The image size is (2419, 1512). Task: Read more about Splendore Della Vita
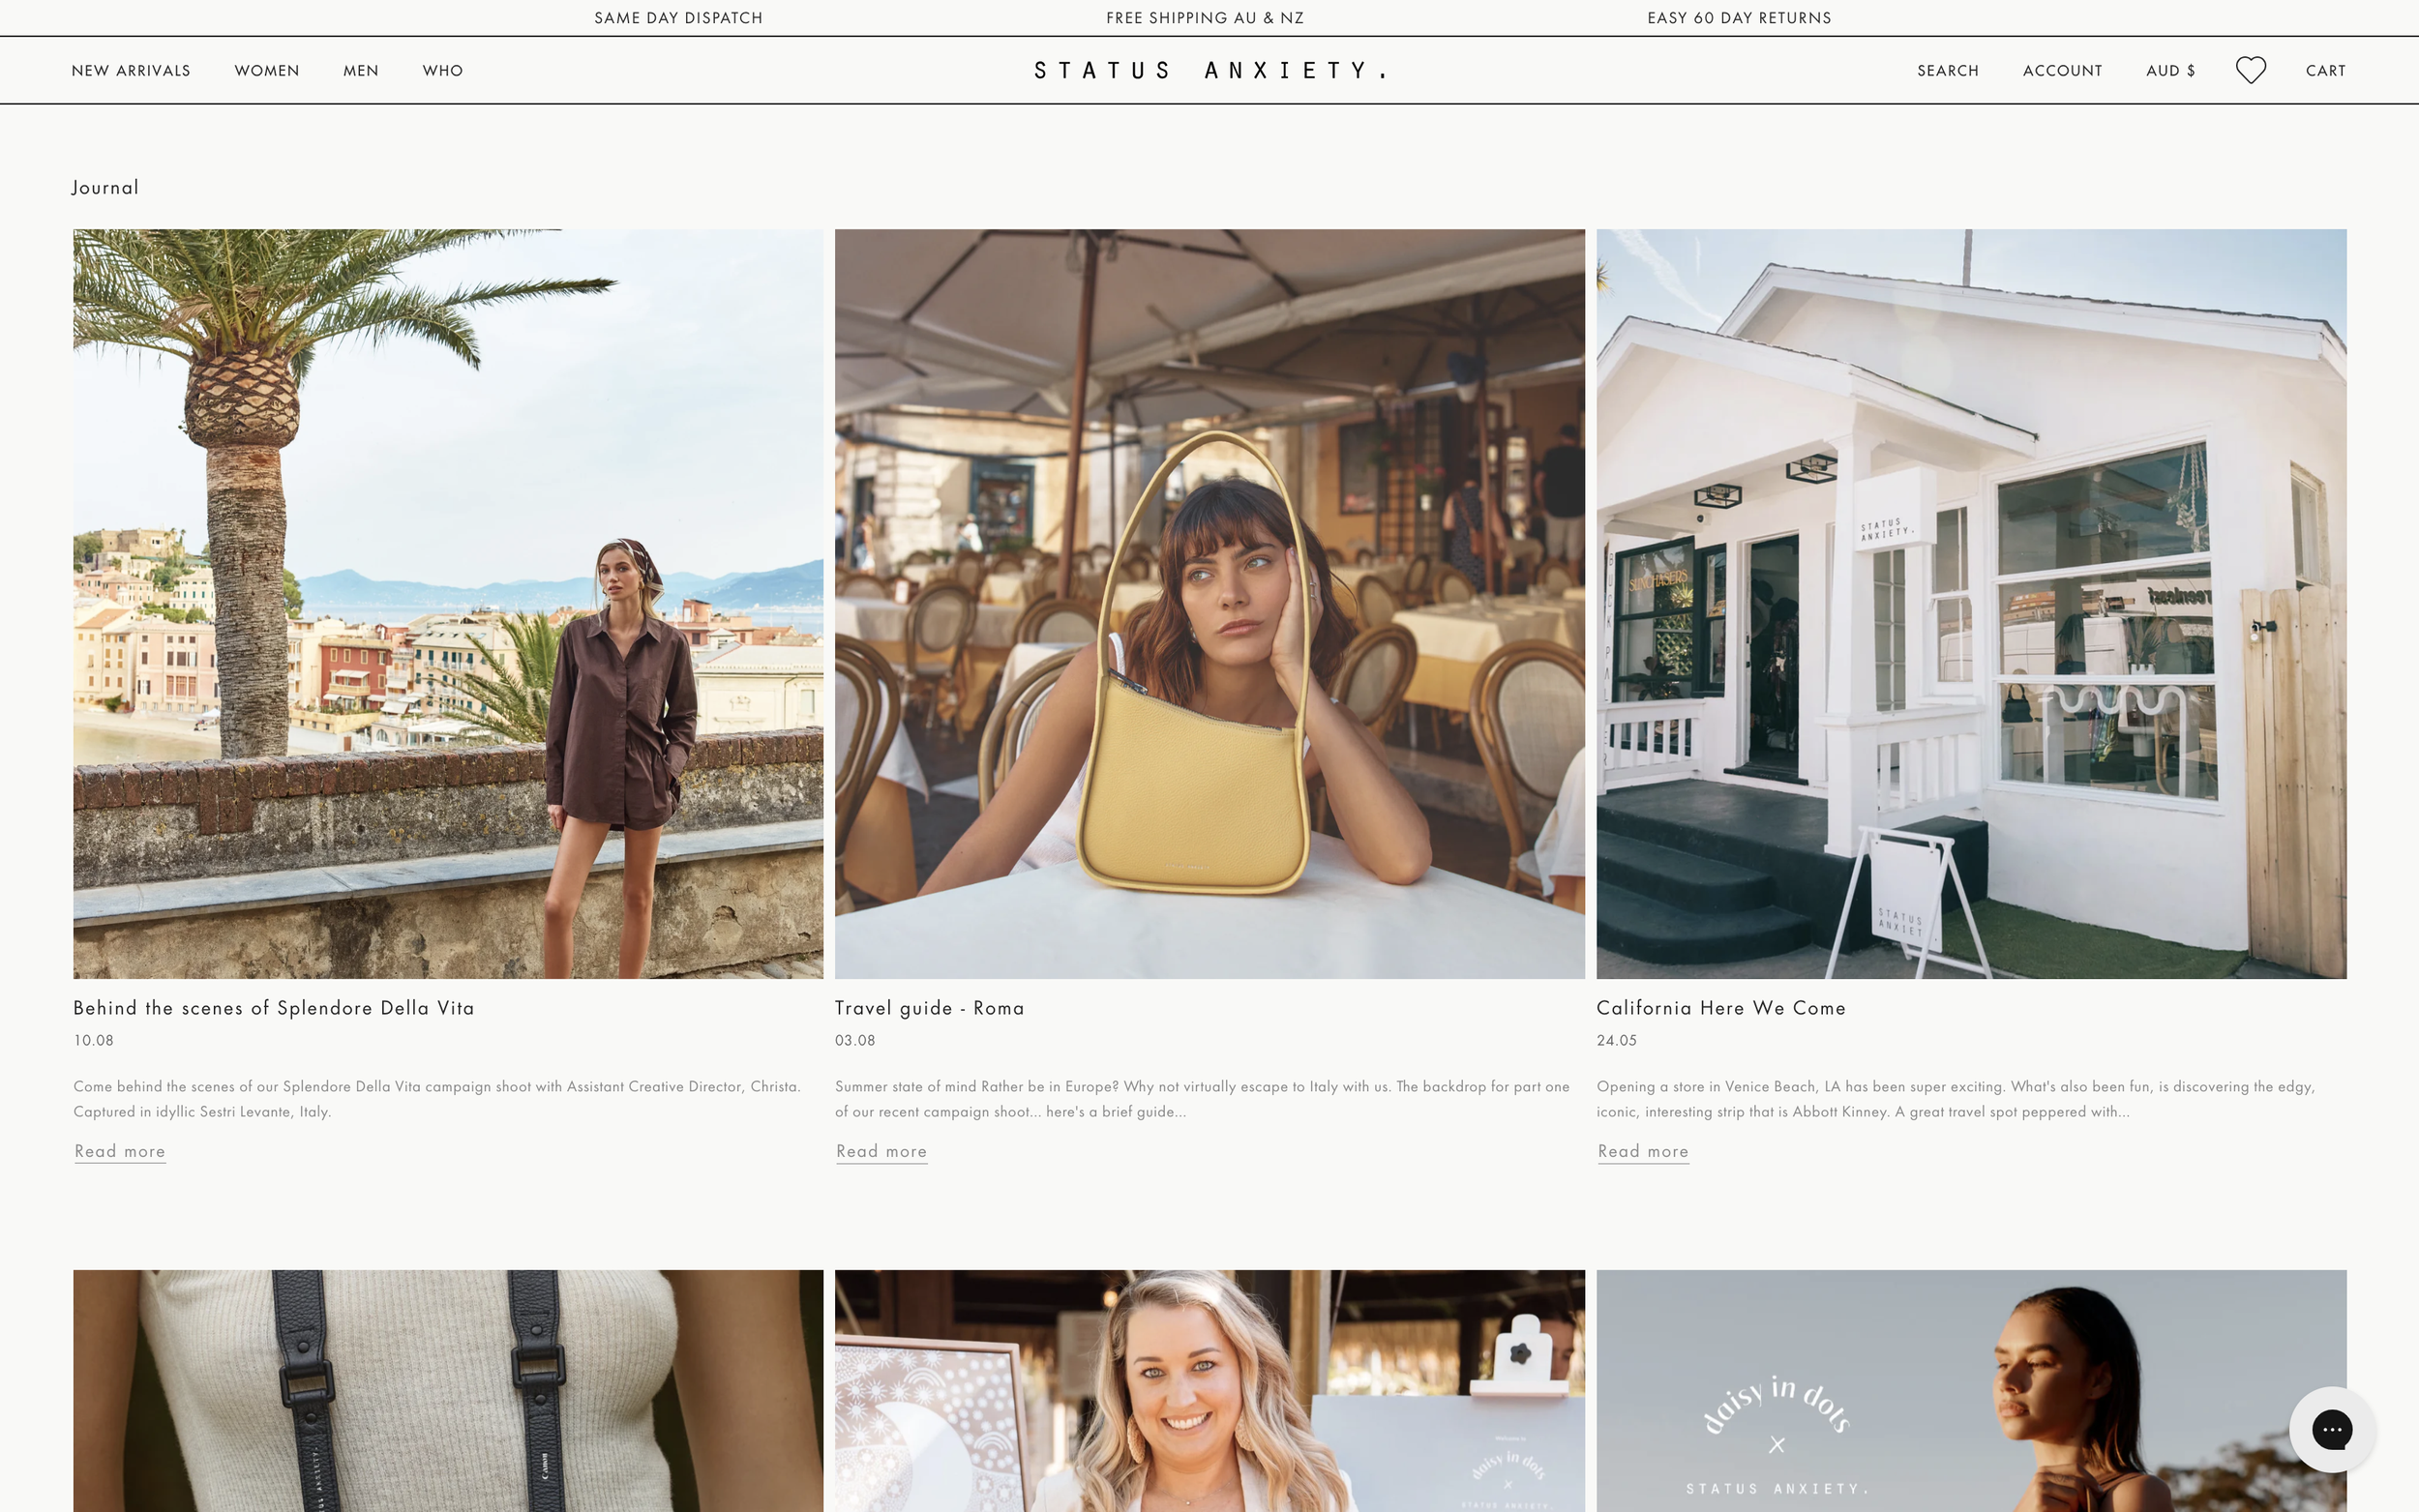click(x=120, y=1151)
